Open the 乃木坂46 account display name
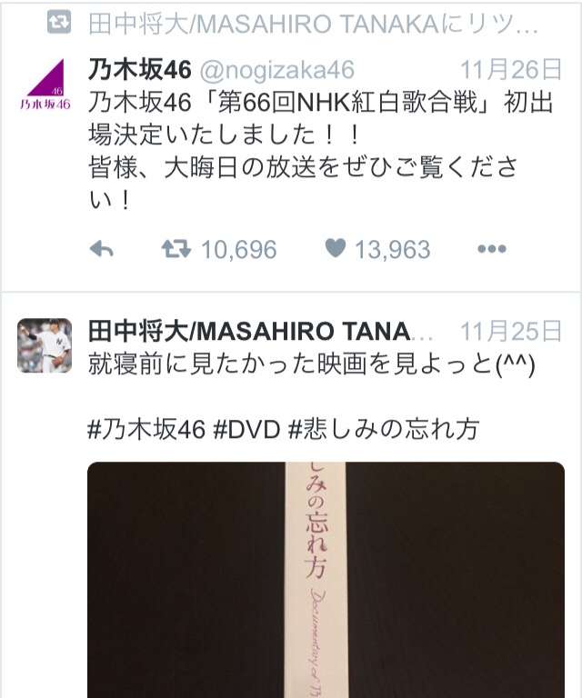Screen dimensions: 582x698 140,70
